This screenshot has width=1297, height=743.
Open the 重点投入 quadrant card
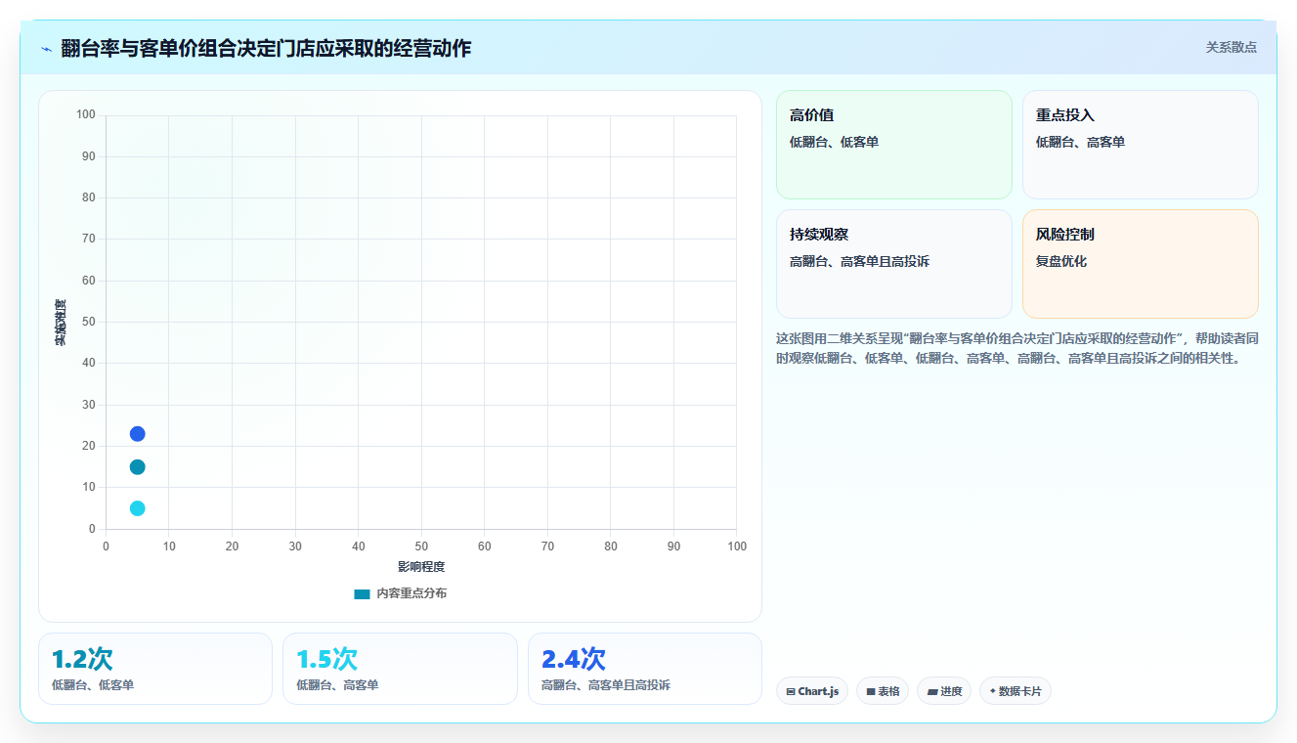(x=1140, y=145)
